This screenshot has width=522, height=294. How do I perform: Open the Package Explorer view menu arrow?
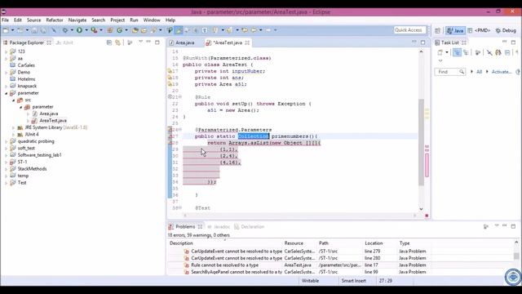pyautogui.click(x=140, y=42)
